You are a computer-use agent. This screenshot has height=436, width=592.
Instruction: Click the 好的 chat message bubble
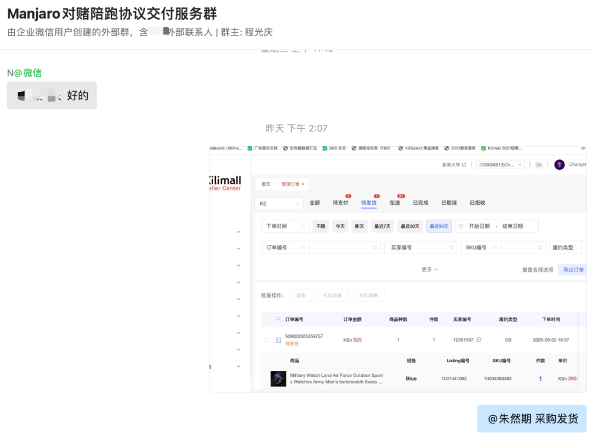tap(52, 95)
